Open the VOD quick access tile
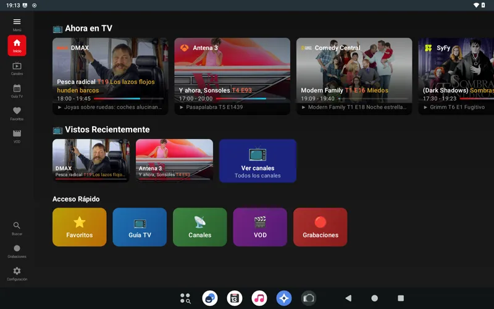494x309 pixels. tap(260, 227)
